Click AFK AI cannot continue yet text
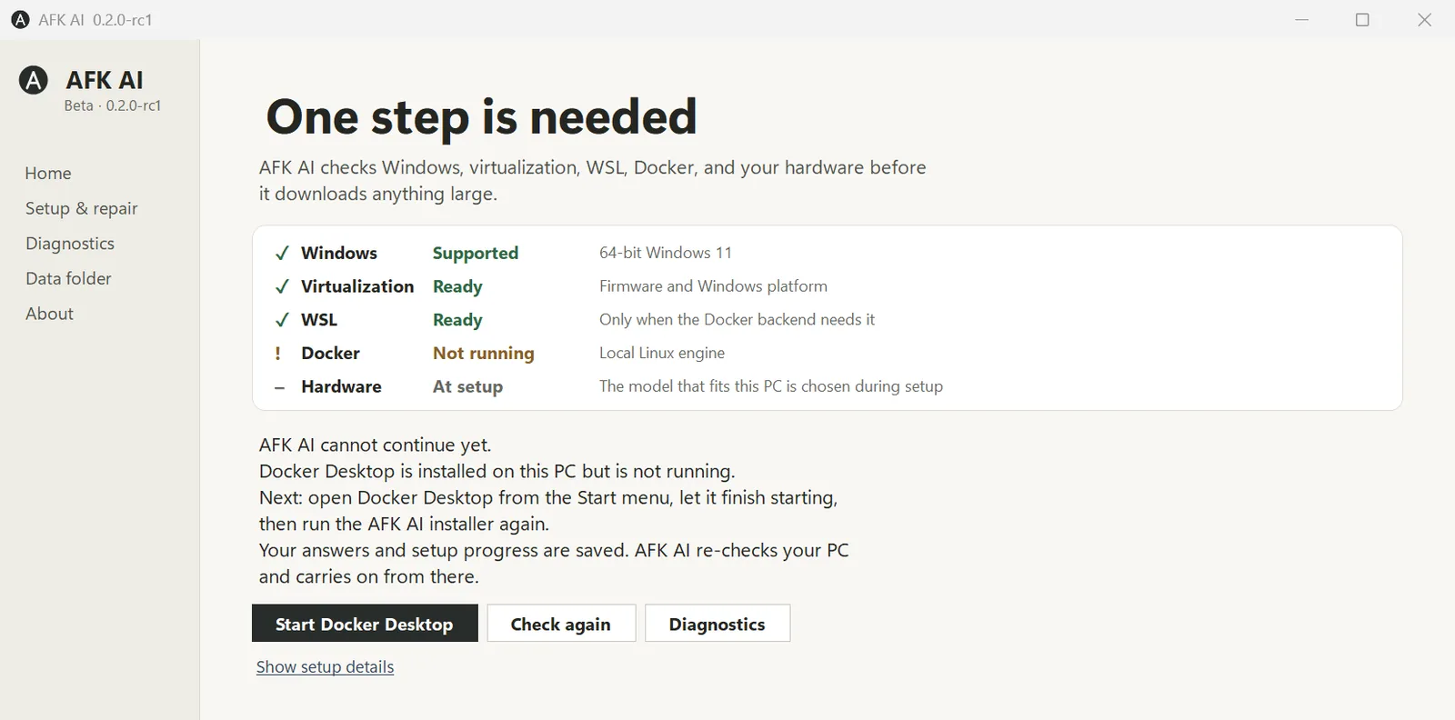The image size is (1455, 720). click(x=375, y=445)
